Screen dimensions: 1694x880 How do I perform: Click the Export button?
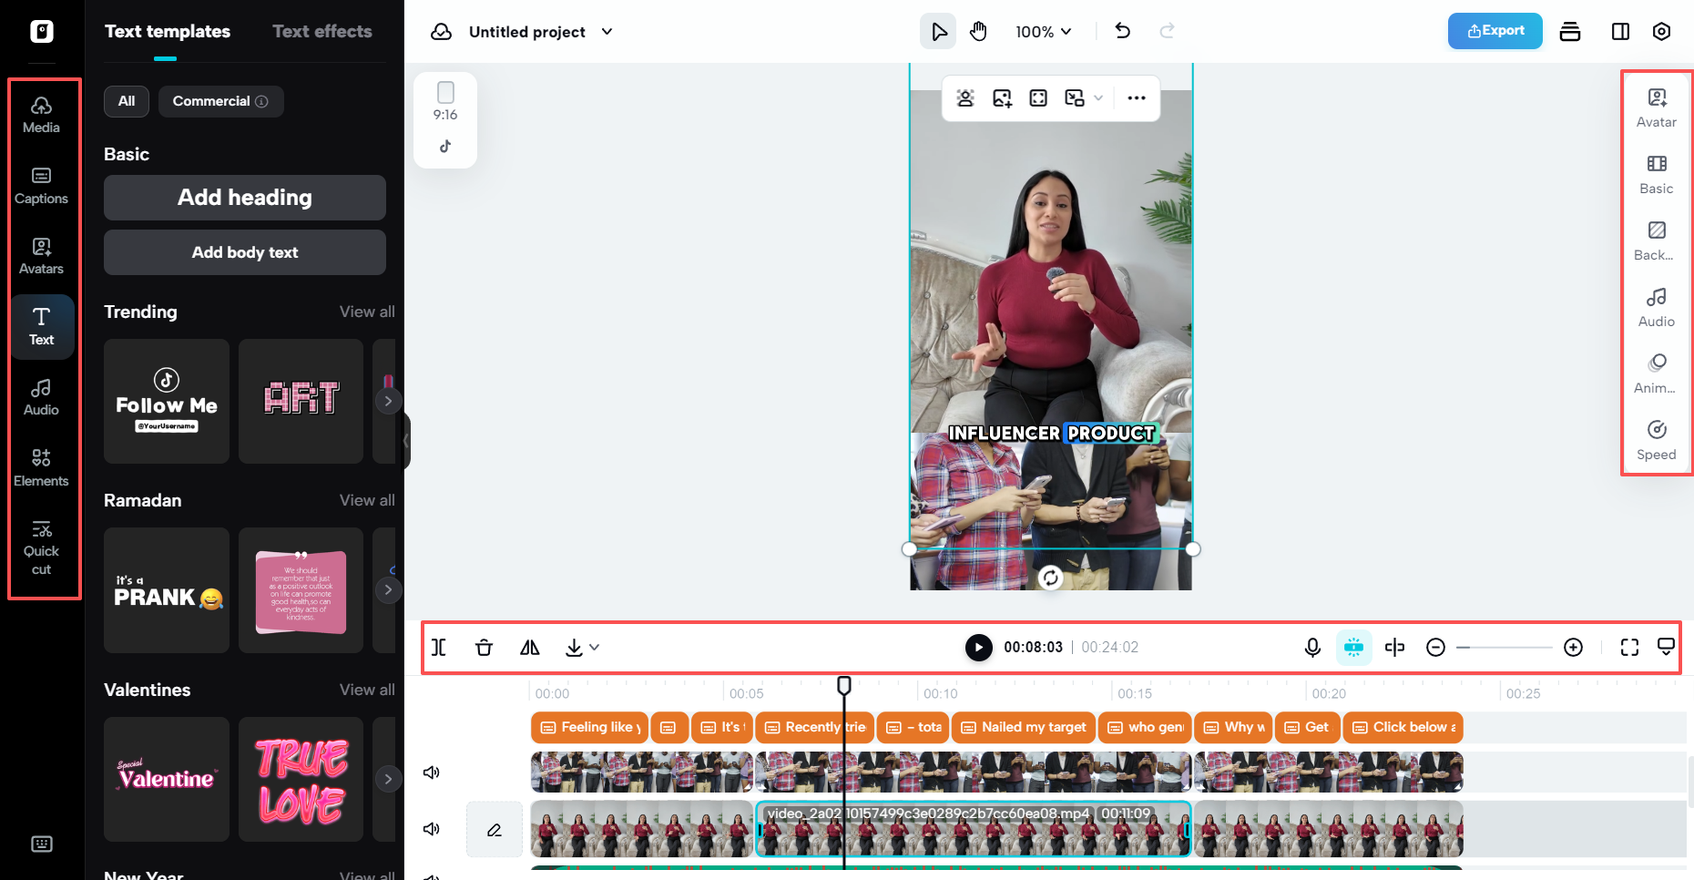click(1495, 31)
